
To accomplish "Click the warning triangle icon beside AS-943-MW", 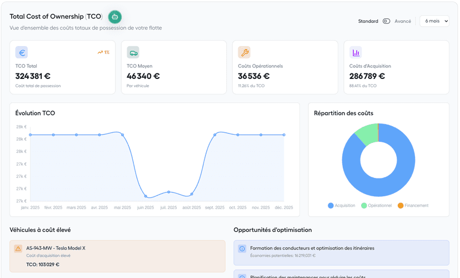I will 18,249.
